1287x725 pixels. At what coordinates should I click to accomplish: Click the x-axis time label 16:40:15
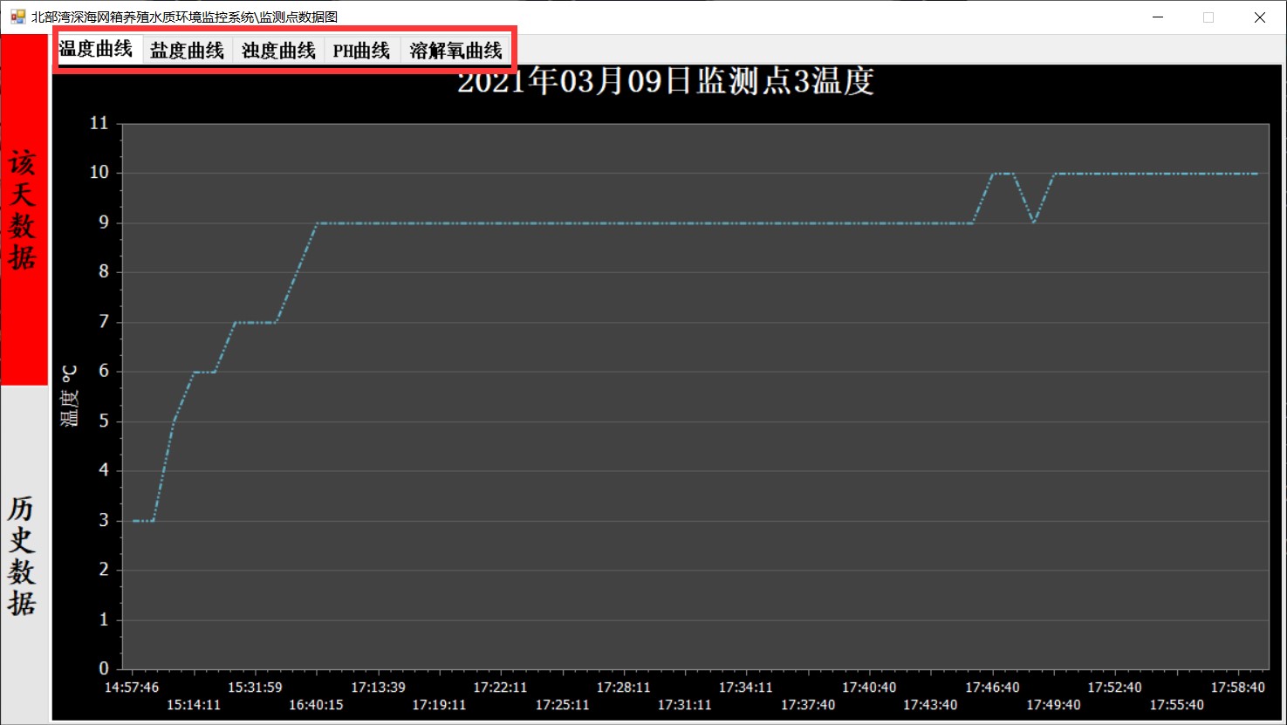pyautogui.click(x=316, y=705)
